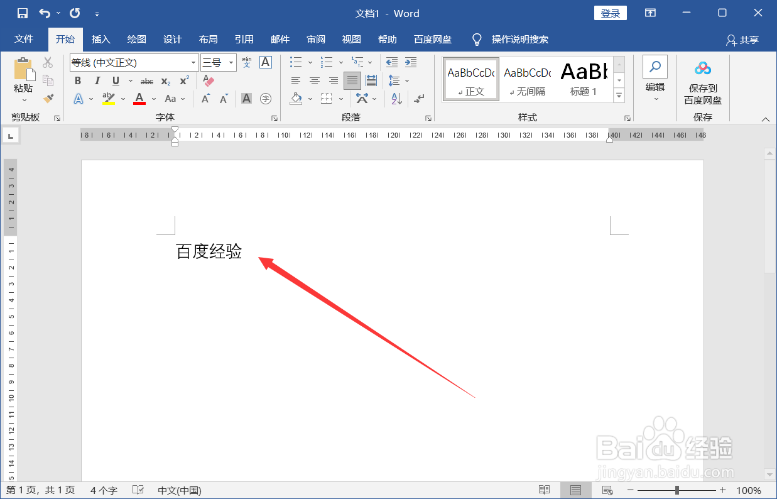Insert an enclosed character (字 in circle)
This screenshot has width=777, height=499.
[x=266, y=99]
